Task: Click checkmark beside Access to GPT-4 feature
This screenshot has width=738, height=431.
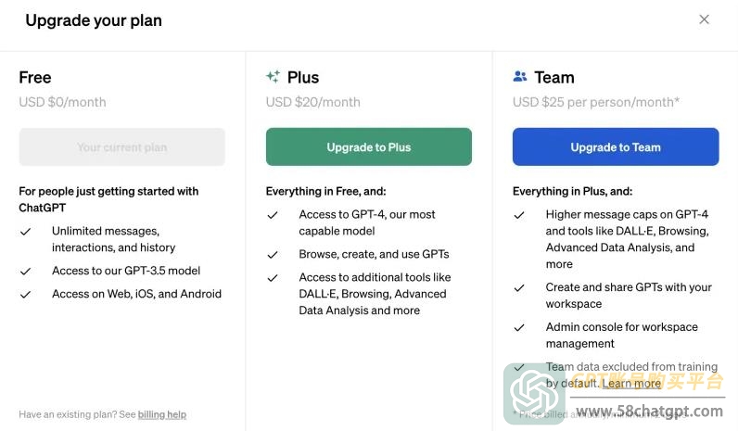Action: click(x=273, y=215)
